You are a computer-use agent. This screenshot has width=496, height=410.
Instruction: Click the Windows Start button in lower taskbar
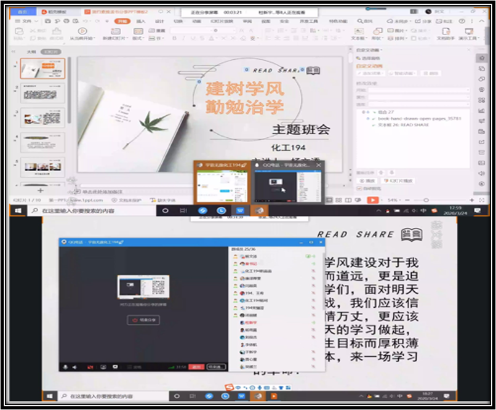coord(49,396)
